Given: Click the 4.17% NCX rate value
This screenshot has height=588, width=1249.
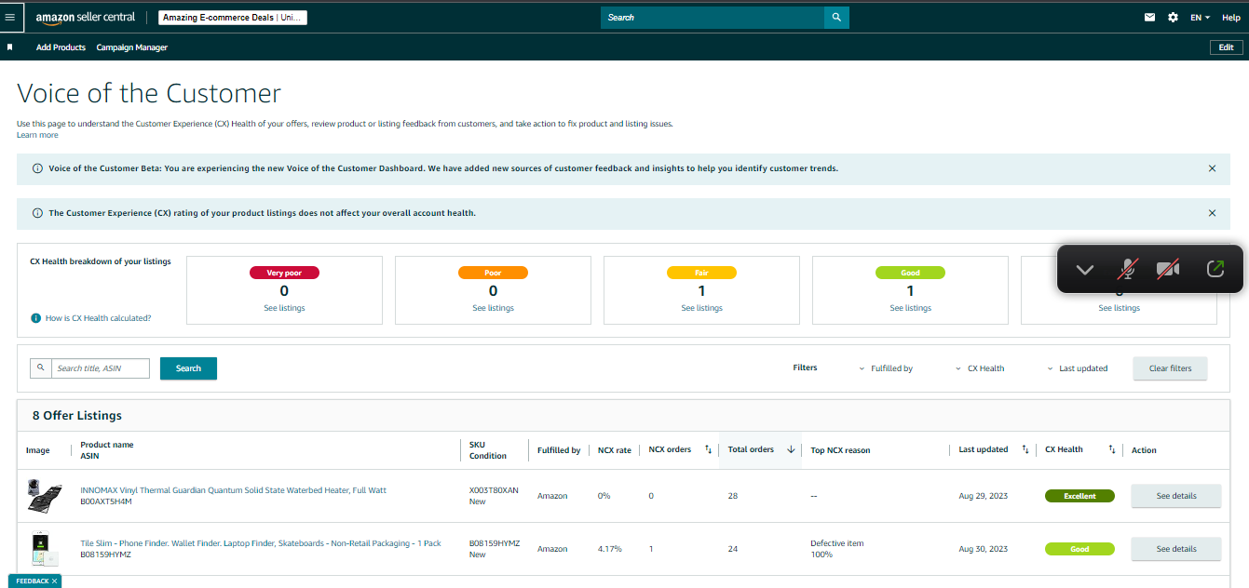Looking at the screenshot, I should pos(609,549).
